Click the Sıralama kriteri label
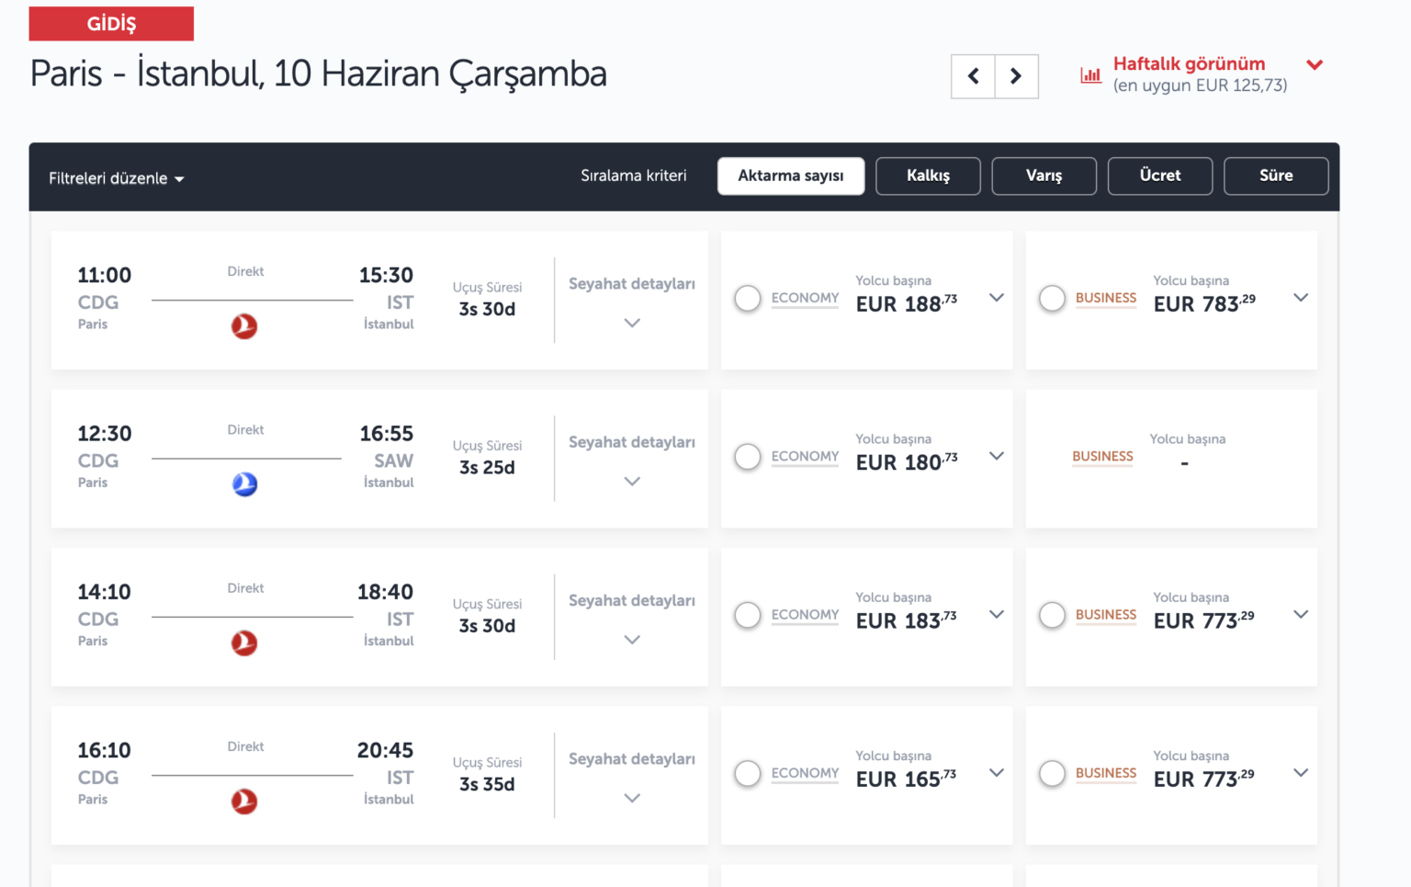 (x=633, y=176)
